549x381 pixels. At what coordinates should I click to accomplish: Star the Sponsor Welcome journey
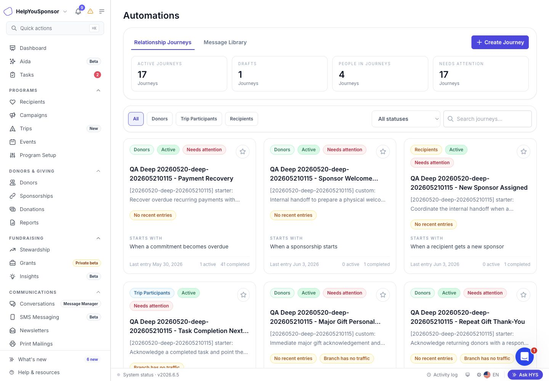tap(383, 152)
